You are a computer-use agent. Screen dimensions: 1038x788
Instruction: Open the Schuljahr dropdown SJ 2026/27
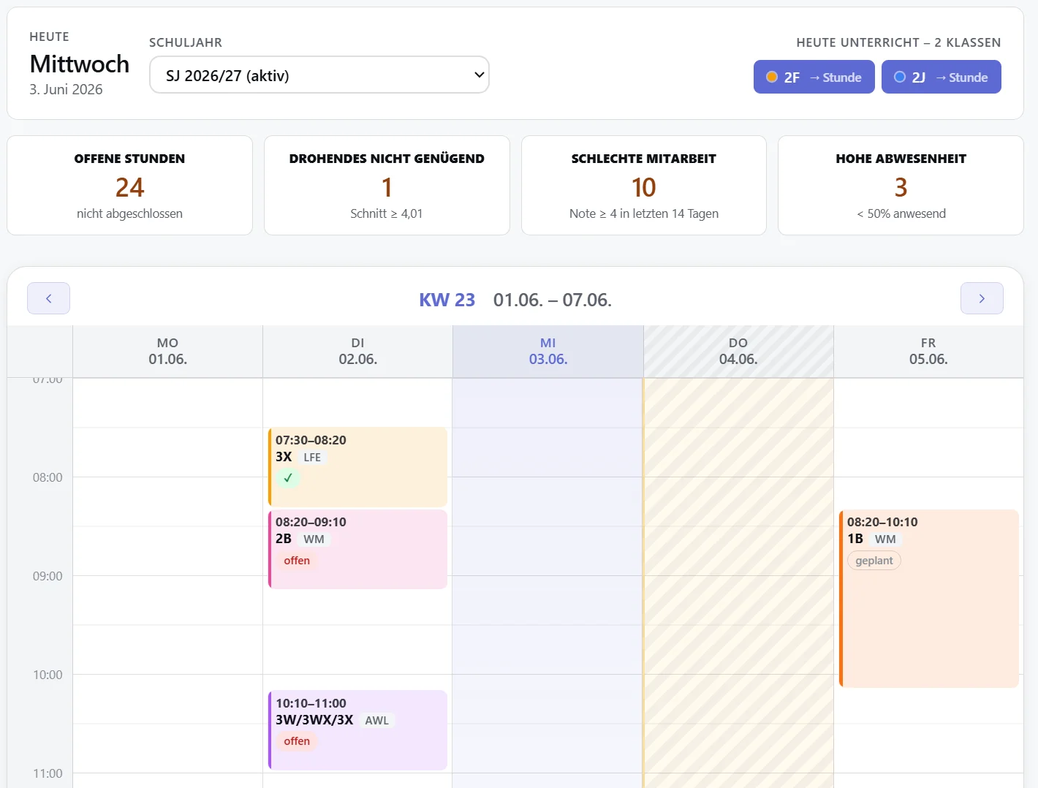click(x=319, y=75)
